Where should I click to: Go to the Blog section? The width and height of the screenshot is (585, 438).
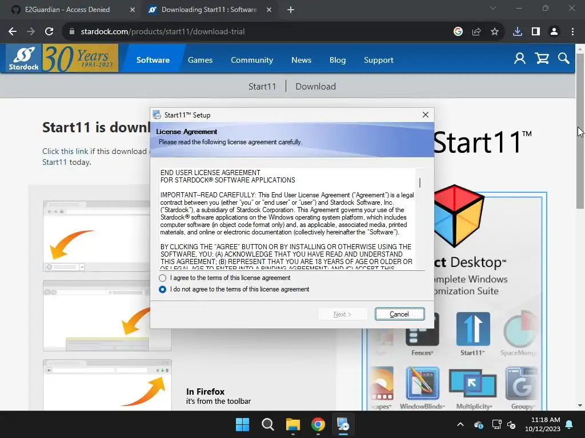click(x=338, y=60)
